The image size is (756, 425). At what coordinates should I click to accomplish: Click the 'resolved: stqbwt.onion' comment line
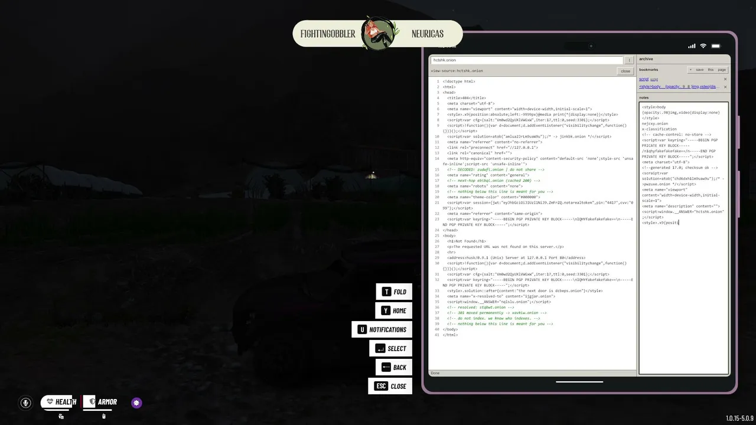pyautogui.click(x=480, y=307)
